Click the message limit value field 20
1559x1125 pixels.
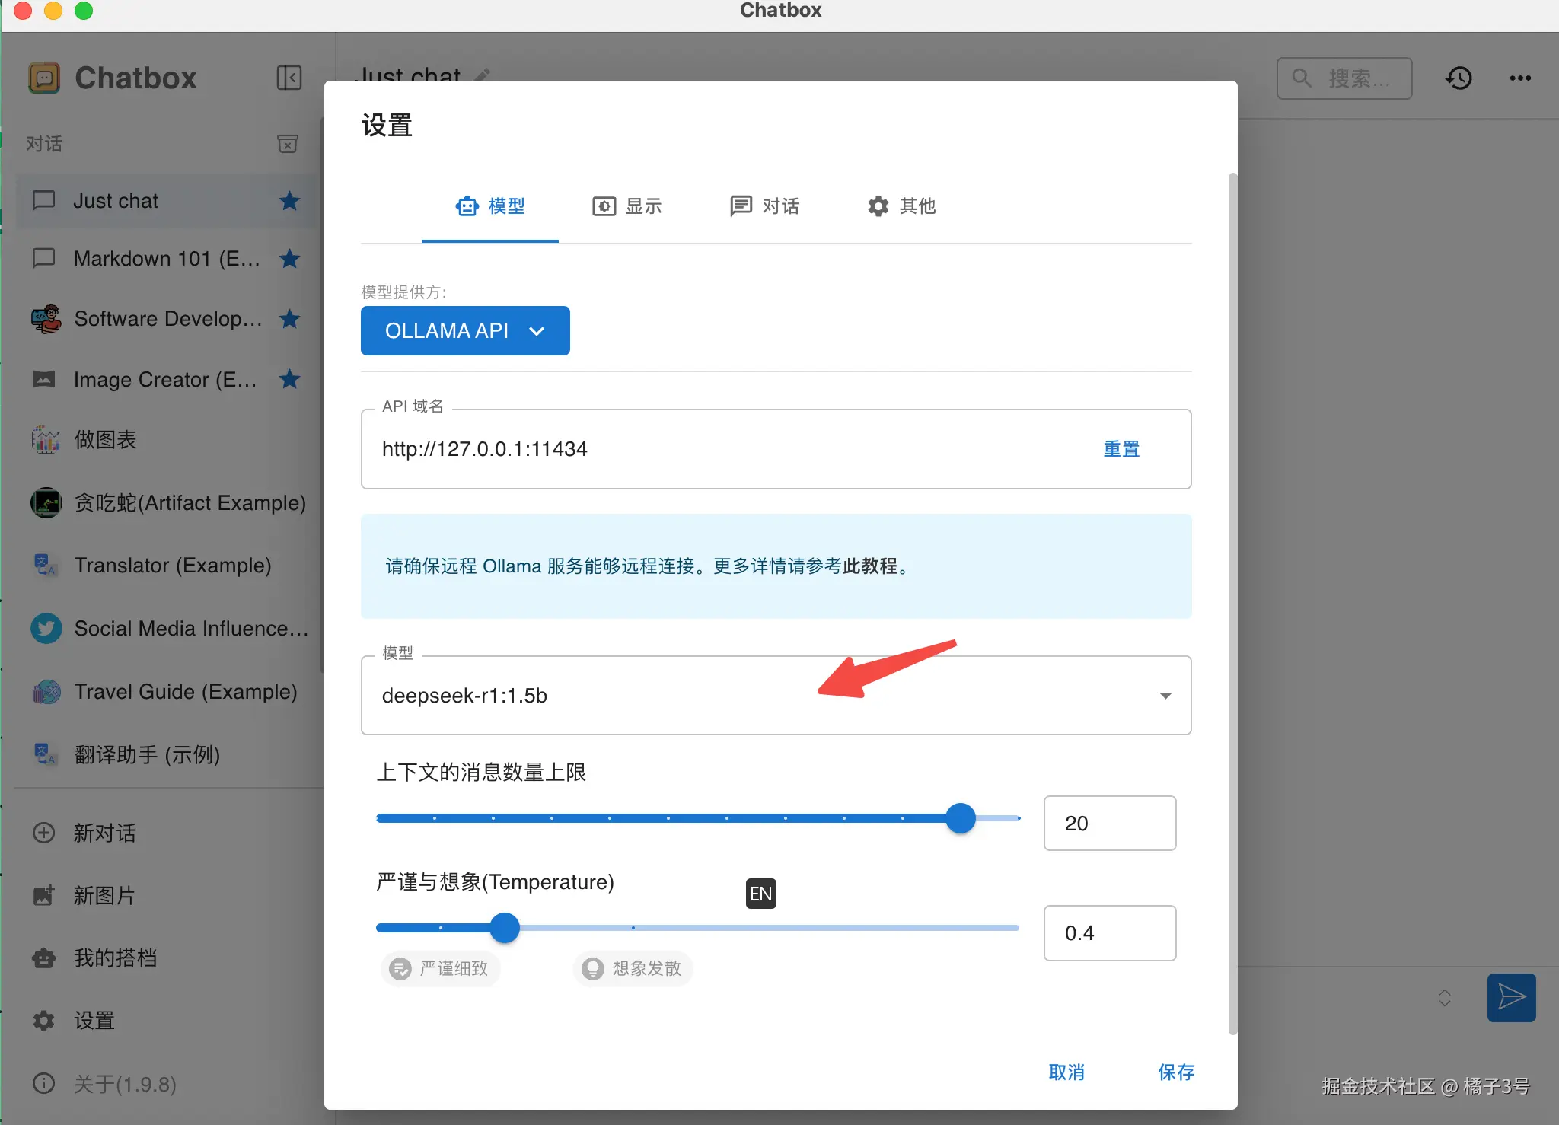[1110, 824]
